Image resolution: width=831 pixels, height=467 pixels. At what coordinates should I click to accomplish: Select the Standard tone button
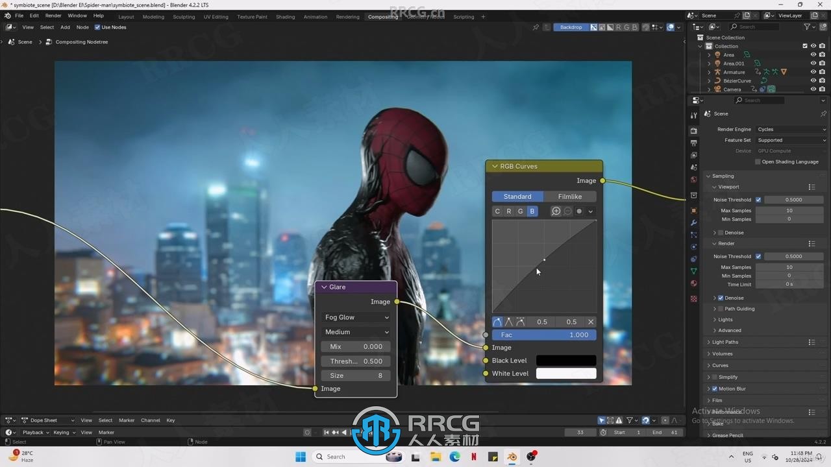517,197
